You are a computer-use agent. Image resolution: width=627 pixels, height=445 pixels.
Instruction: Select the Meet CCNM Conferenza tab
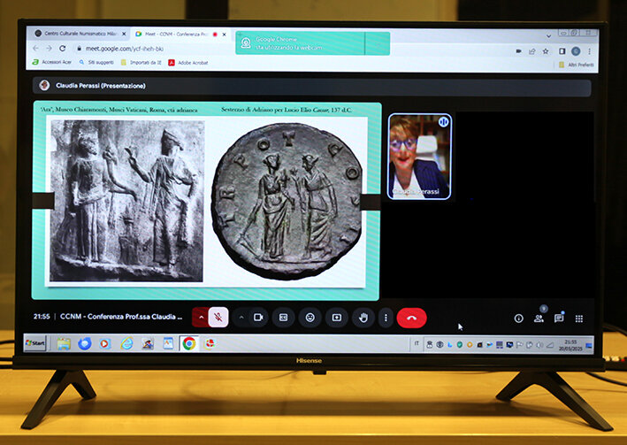coord(177,34)
